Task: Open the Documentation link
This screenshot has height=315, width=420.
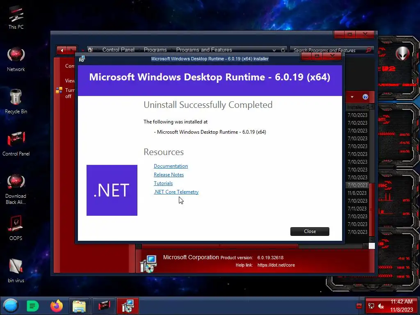Action: (171, 166)
